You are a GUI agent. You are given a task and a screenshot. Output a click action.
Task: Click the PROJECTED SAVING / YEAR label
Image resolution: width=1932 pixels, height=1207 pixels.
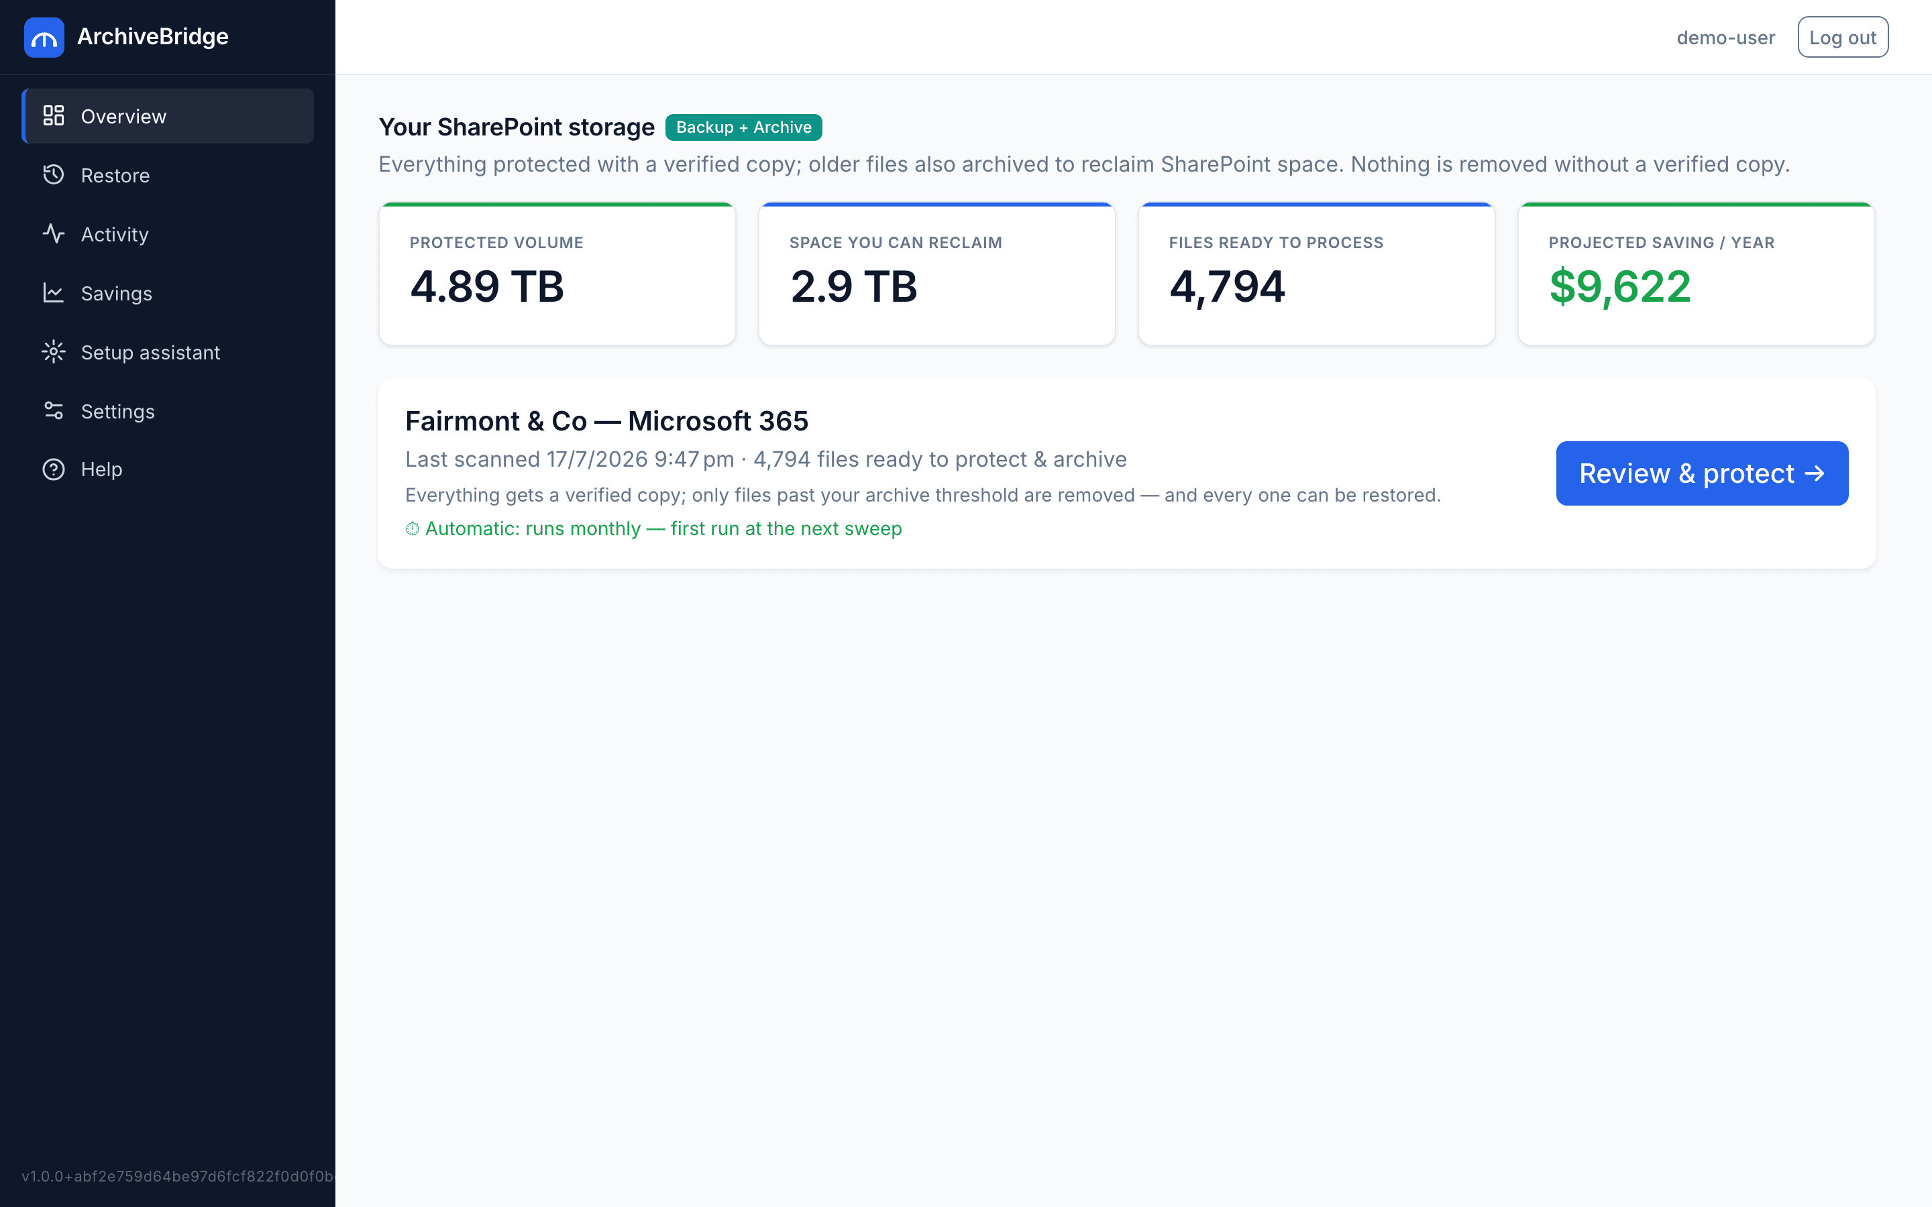(1662, 243)
